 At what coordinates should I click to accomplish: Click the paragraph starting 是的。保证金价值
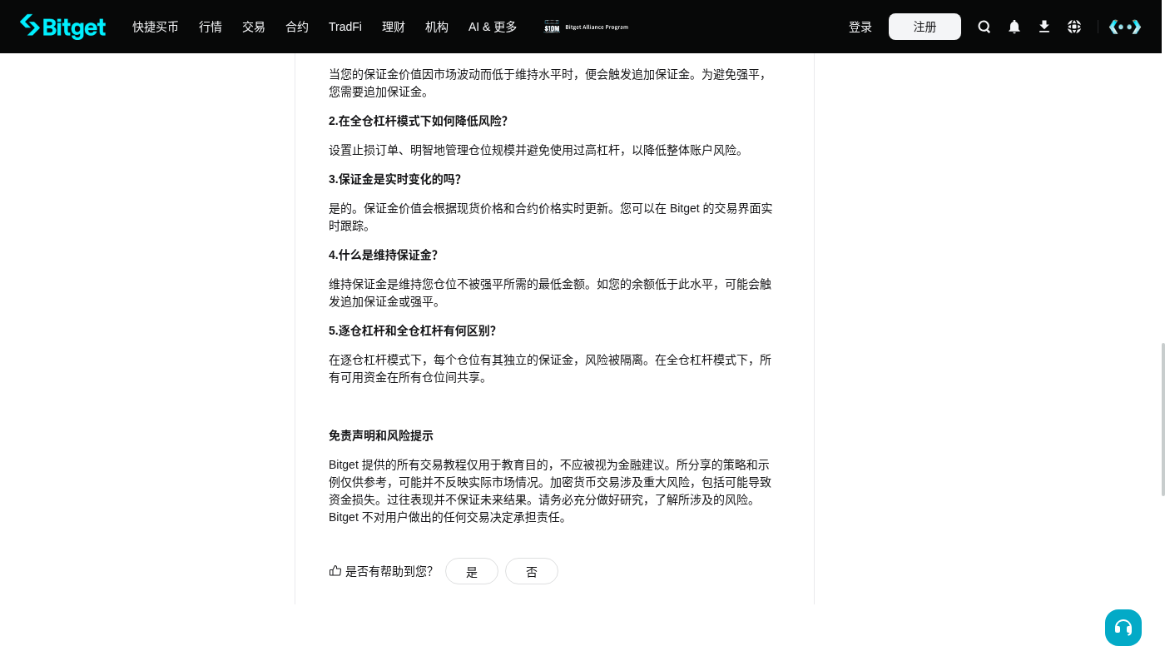550,217
